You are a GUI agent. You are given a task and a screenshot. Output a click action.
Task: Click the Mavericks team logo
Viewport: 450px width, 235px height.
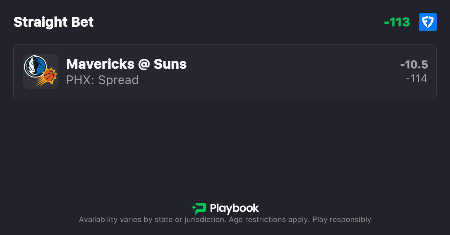click(x=35, y=66)
